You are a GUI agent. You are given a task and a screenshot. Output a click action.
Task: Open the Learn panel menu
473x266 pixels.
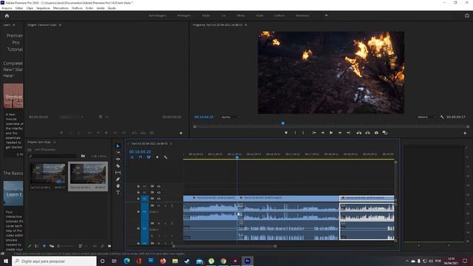(x=14, y=25)
